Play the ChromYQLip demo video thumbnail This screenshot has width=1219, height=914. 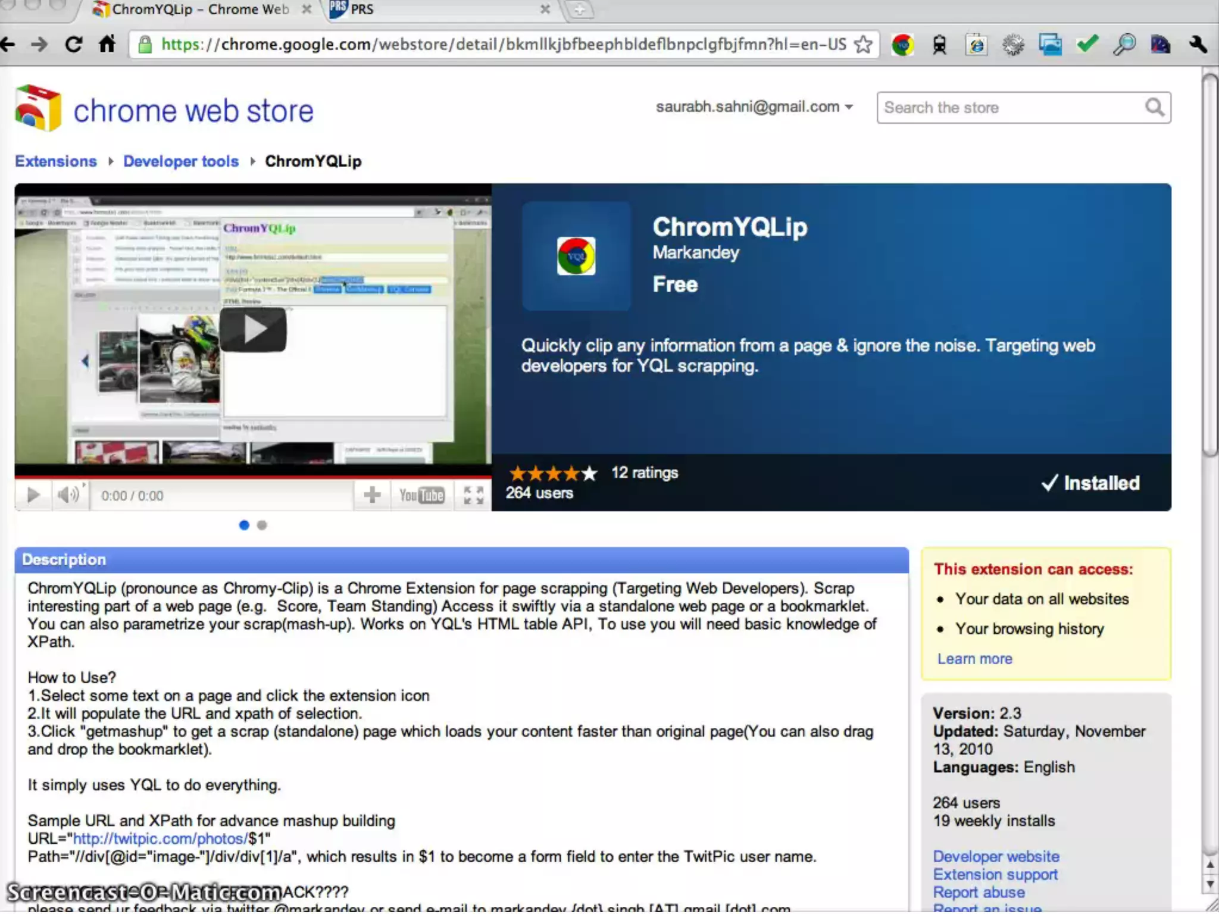(254, 329)
